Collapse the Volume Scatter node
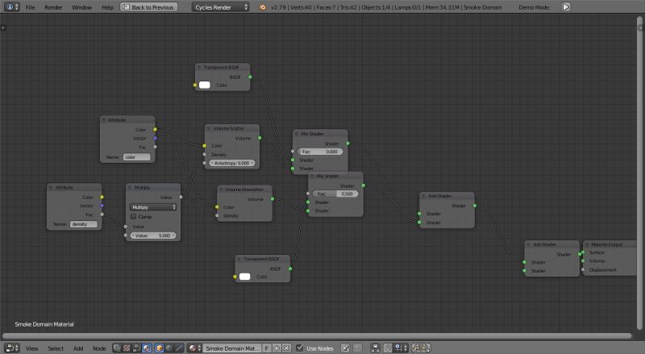Screen dimensions: 645x354 [209, 128]
